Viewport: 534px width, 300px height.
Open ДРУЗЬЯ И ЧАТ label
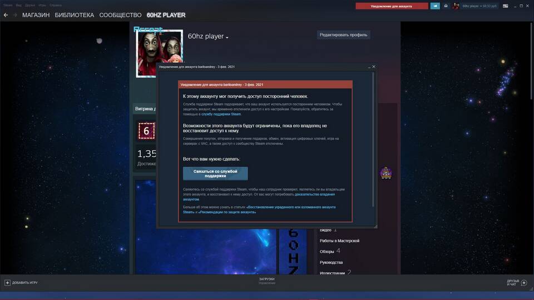point(512,283)
